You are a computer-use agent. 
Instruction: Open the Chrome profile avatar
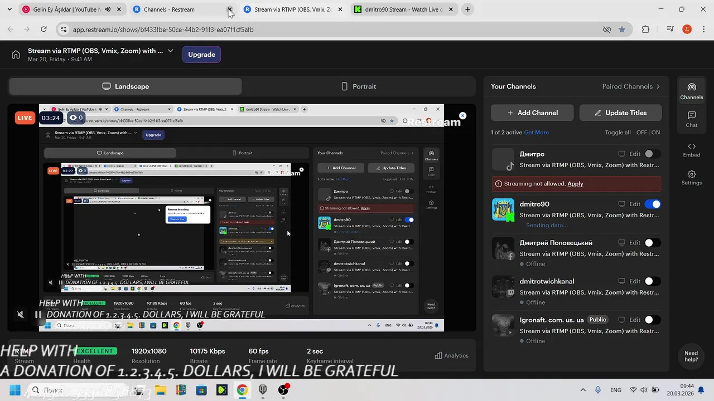687,30
